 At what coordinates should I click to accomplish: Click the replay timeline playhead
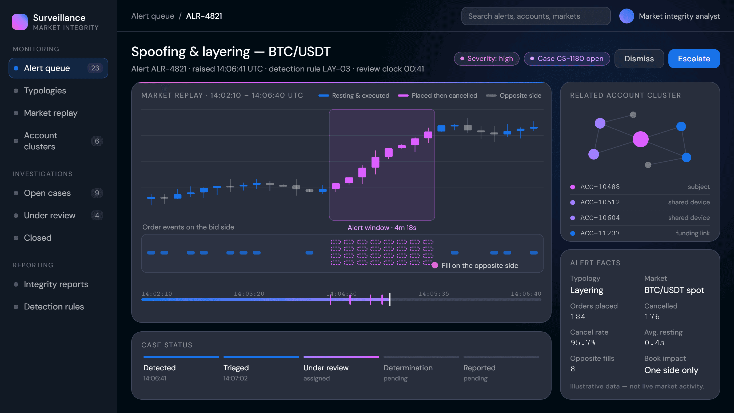(x=390, y=300)
